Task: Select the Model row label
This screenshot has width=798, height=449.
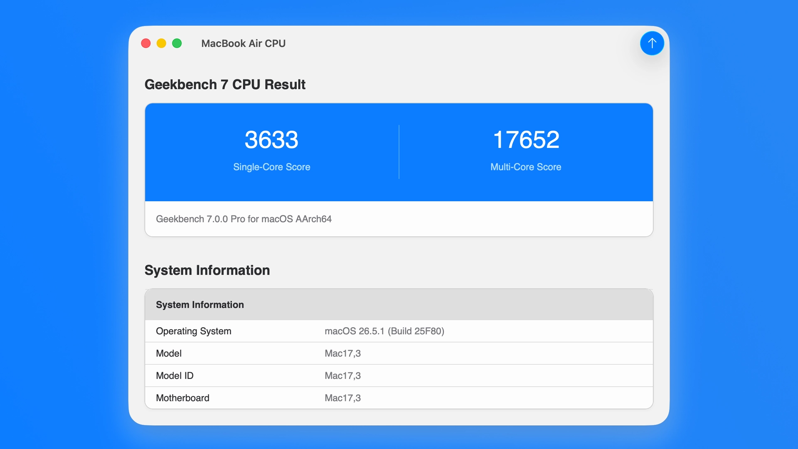Action: 169,353
